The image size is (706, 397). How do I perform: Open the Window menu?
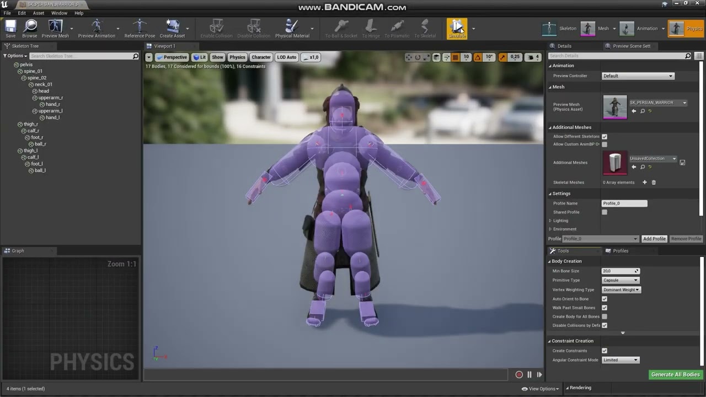[60, 13]
